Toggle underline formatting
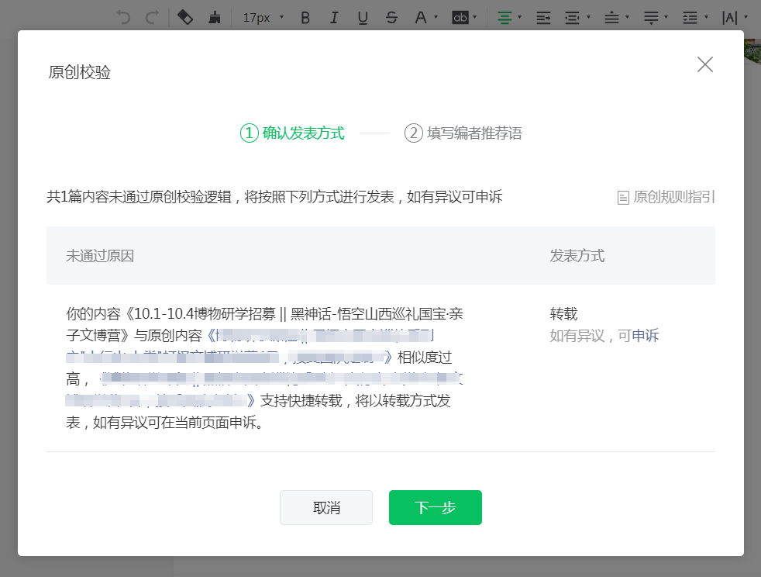 click(363, 17)
